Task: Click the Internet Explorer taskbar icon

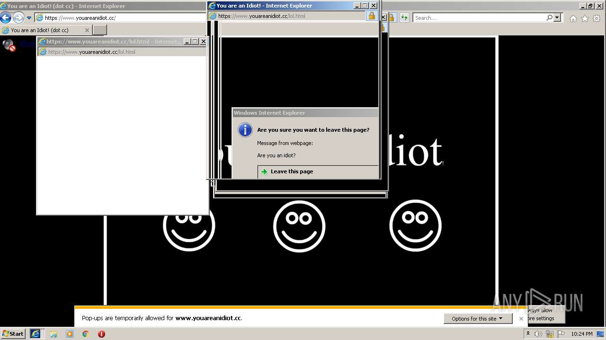Action: click(x=36, y=334)
